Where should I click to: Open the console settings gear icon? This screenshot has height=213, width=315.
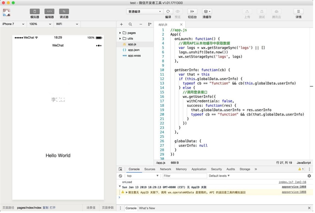coord(309,176)
